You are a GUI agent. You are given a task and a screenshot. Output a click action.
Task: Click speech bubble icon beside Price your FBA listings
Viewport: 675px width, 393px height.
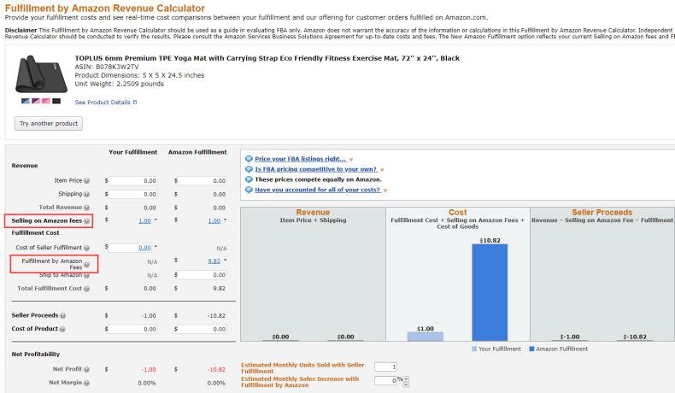249,159
